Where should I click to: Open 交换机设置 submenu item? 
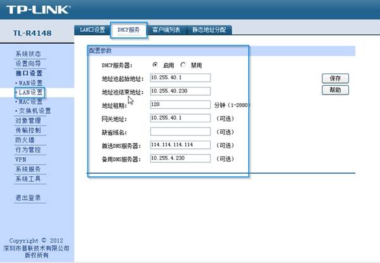tap(35, 111)
